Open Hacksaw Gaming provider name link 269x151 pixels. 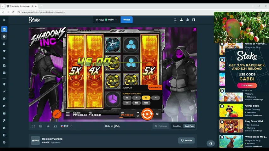[x=52, y=139]
